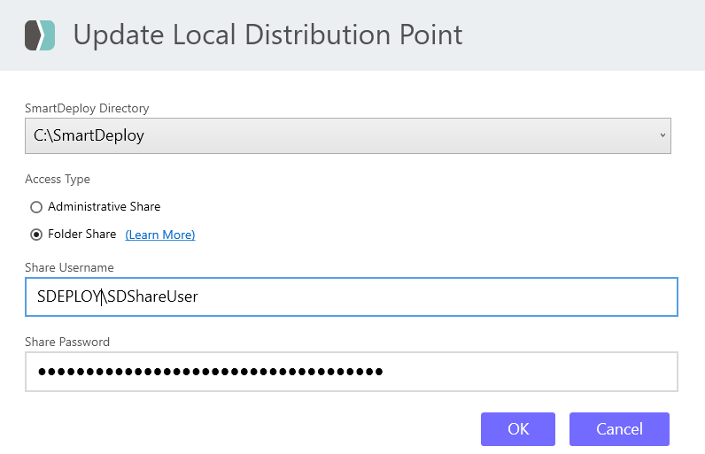The height and width of the screenshot is (454, 705).
Task: Click the SmartDeploy logo icon
Action: (x=39, y=35)
